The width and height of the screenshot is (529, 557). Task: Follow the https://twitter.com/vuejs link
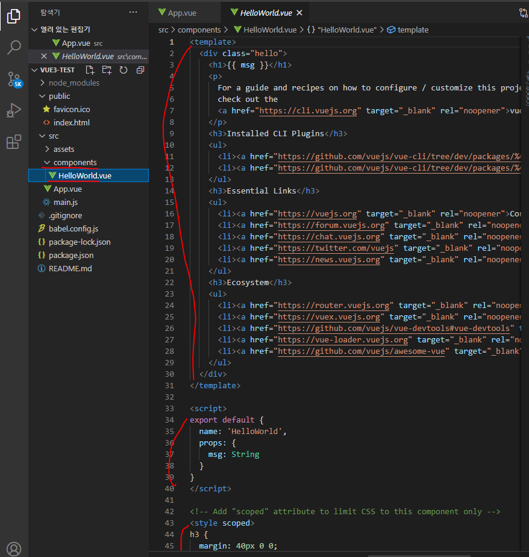point(336,248)
